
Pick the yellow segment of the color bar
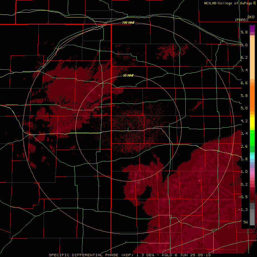(252, 122)
